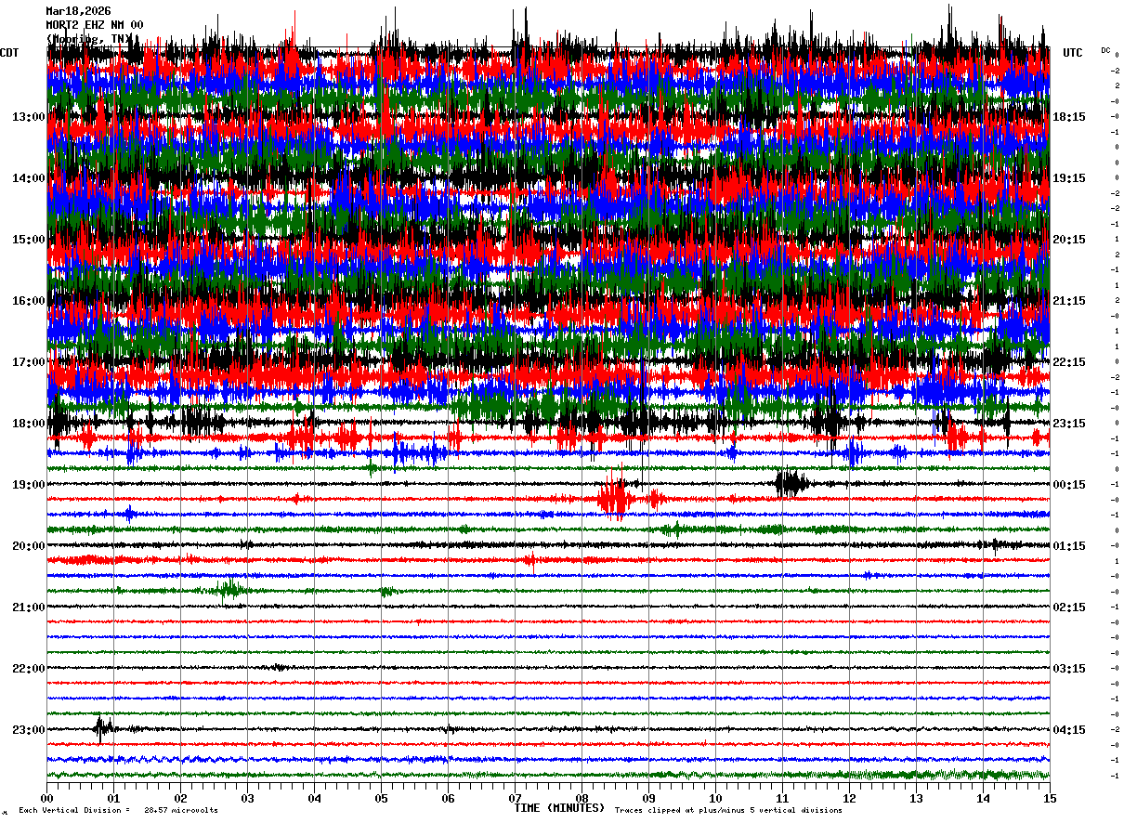Select the black burst on the 19:00 trace
Screen dimensions: 1124x823
pyautogui.click(x=791, y=483)
